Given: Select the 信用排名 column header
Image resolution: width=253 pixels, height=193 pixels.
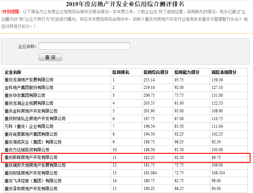Looking at the screenshot, I should [121, 72].
